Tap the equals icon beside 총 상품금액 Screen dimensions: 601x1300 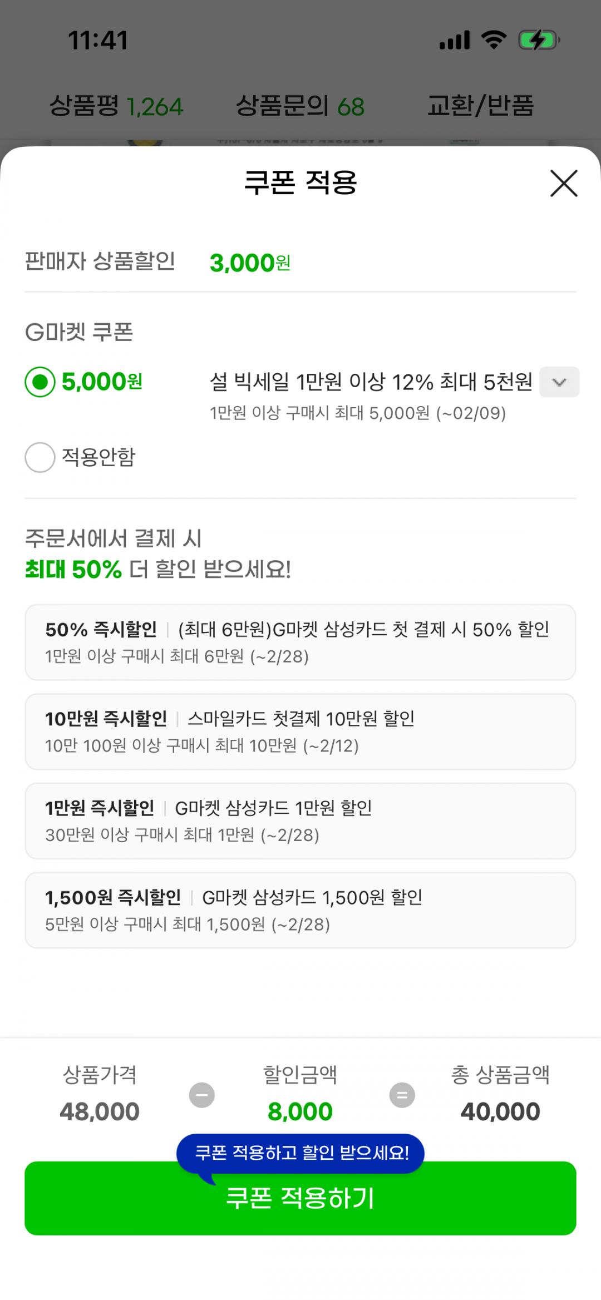[402, 1095]
